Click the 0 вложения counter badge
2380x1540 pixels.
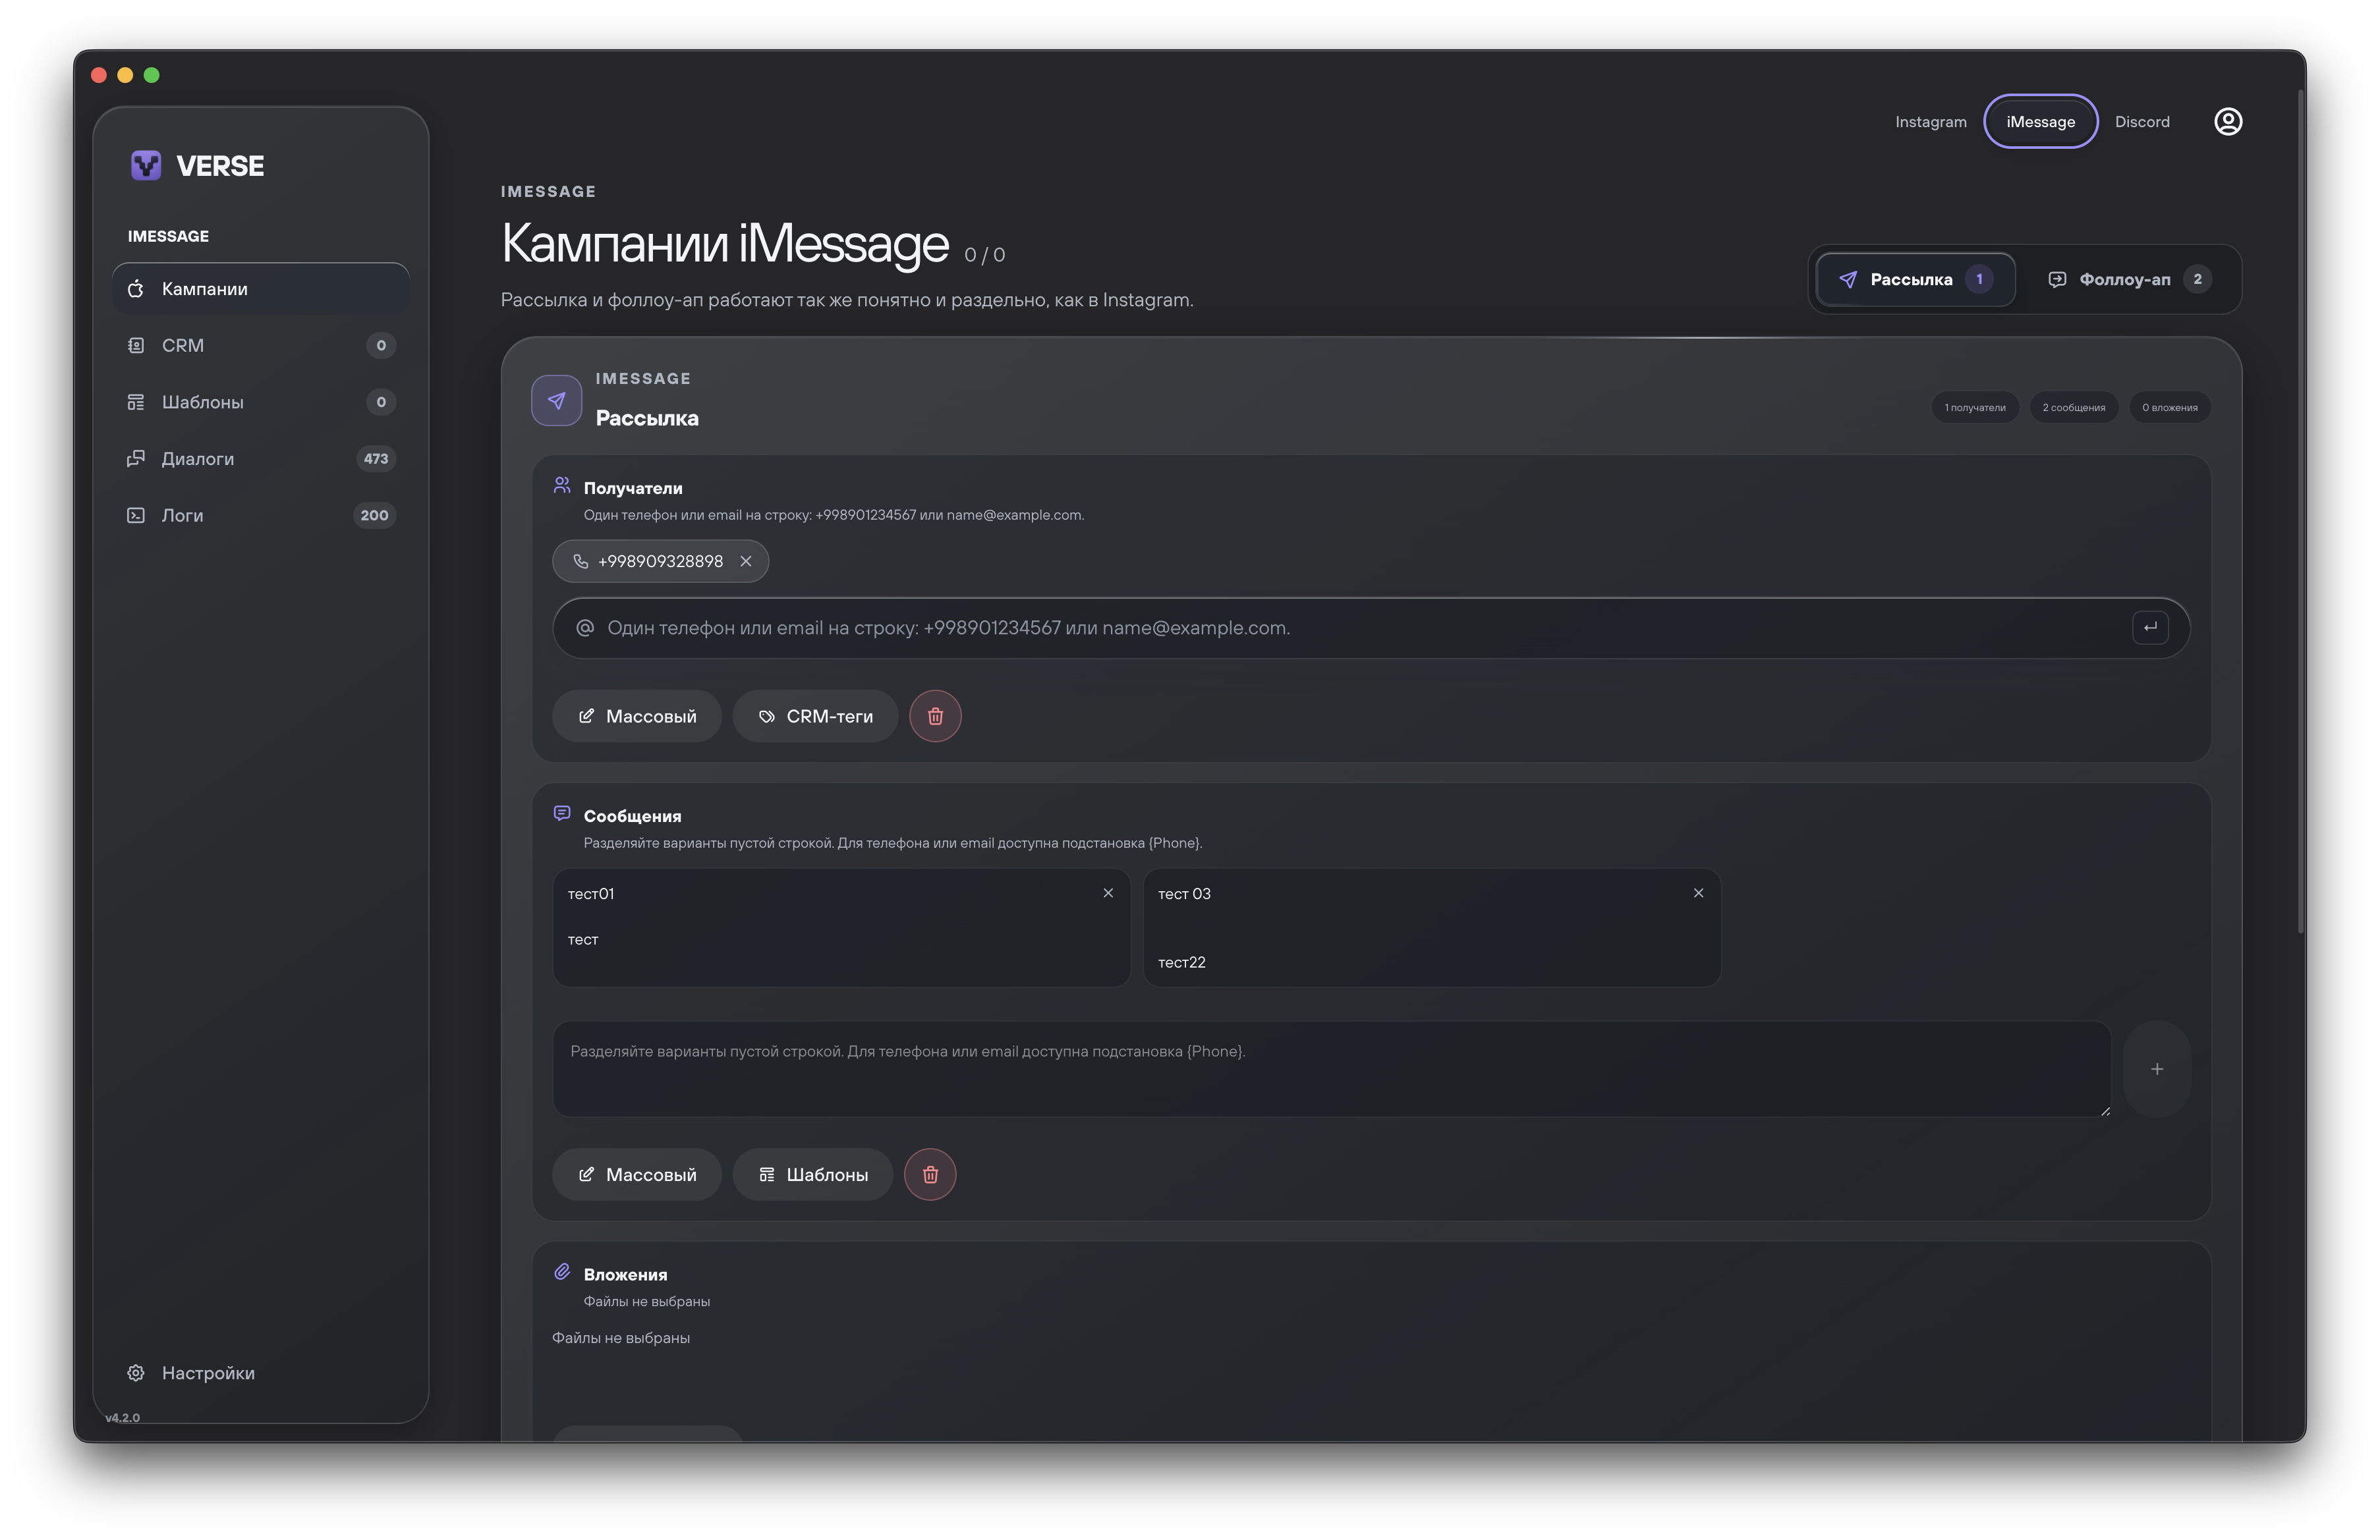pyautogui.click(x=2169, y=406)
